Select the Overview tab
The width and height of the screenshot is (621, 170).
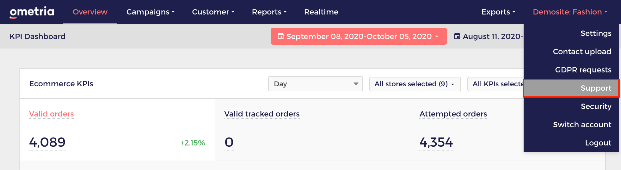coord(90,12)
